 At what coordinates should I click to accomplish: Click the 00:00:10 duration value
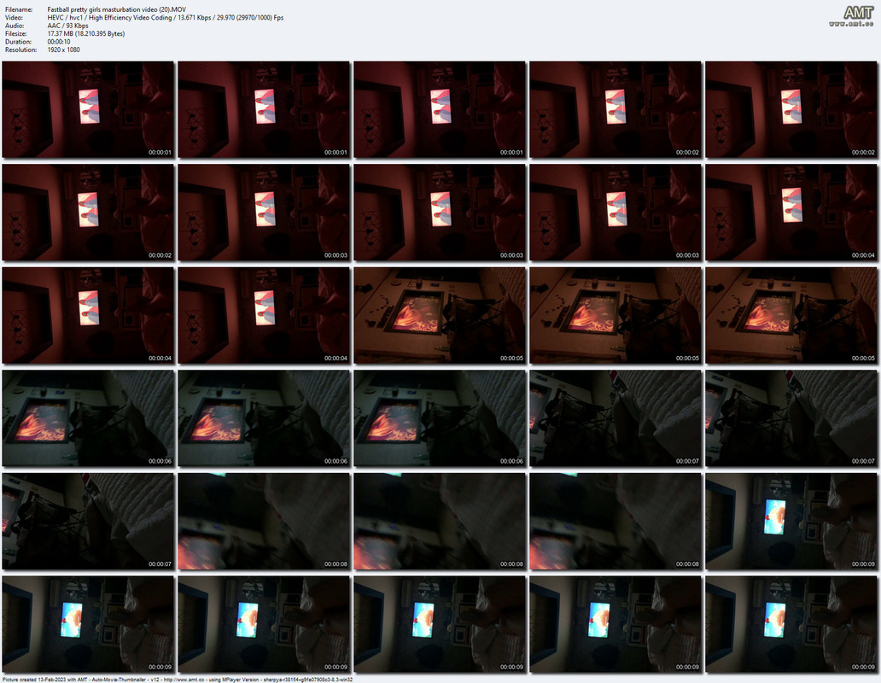[59, 42]
